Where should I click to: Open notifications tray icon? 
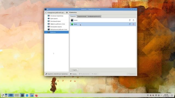(x=148, y=95)
